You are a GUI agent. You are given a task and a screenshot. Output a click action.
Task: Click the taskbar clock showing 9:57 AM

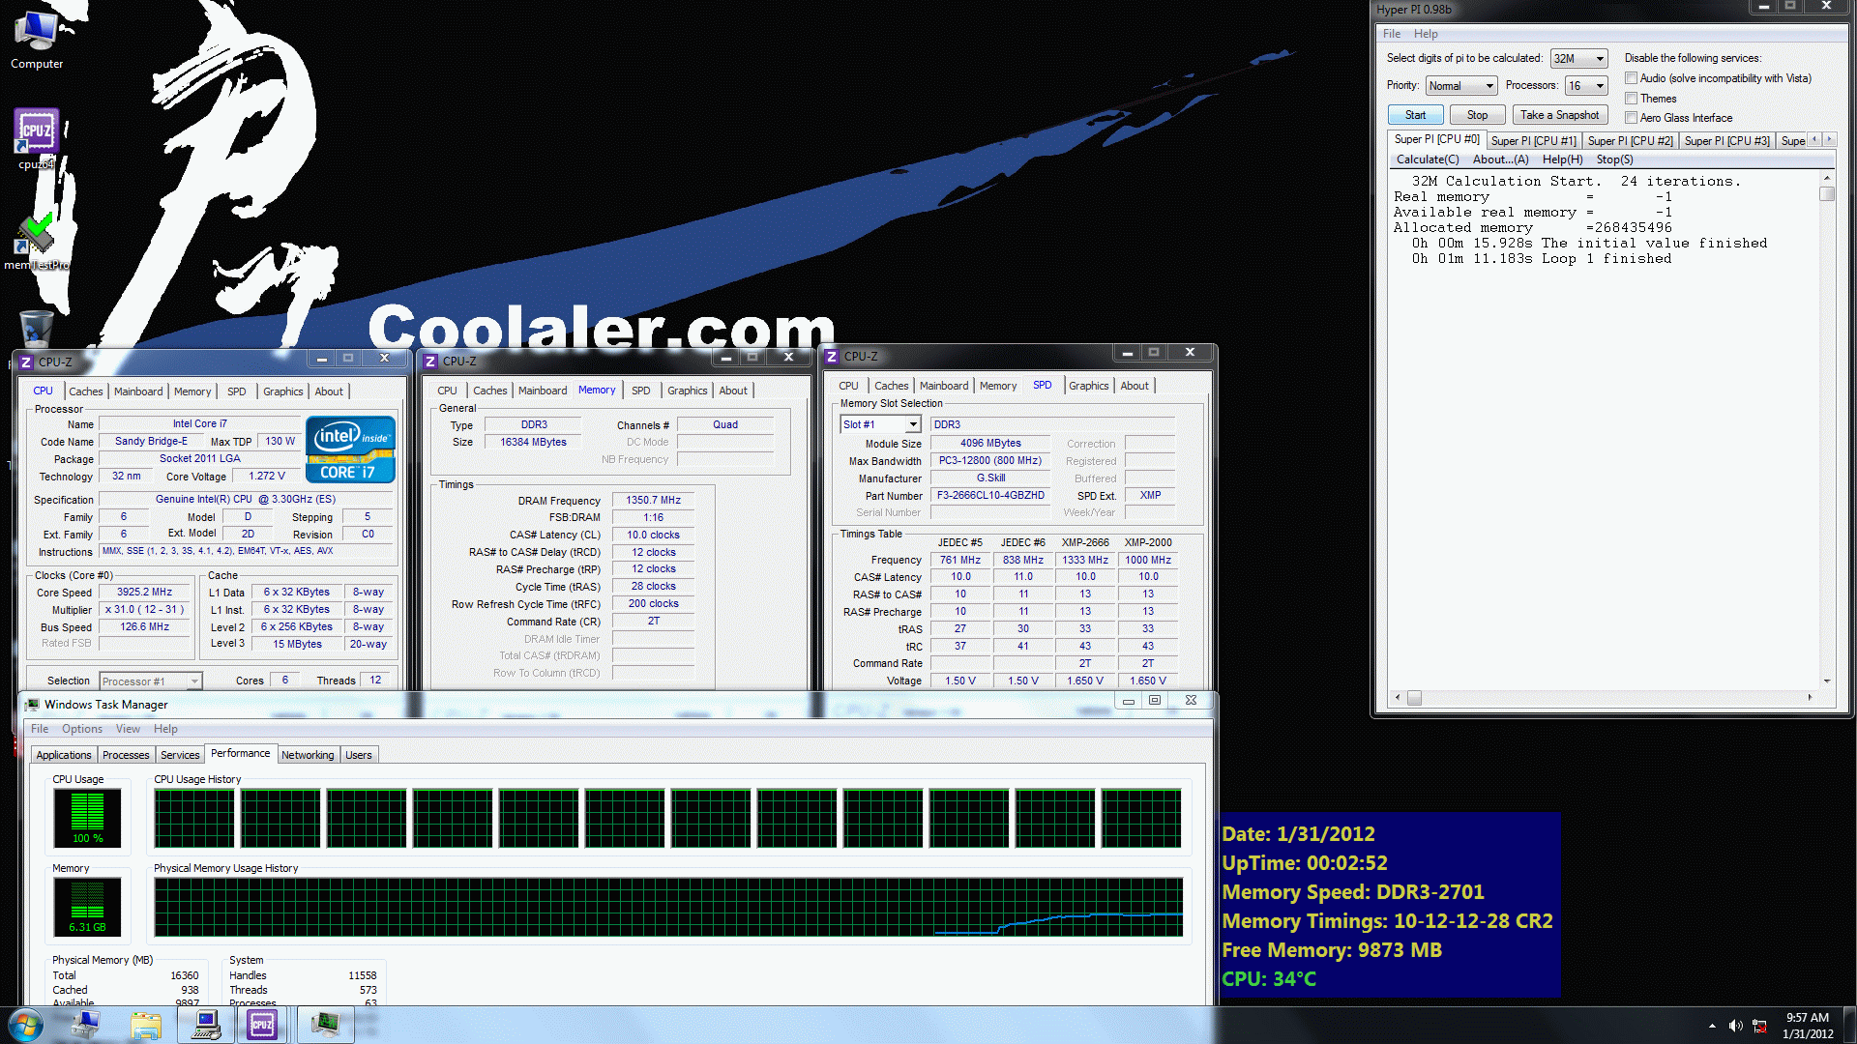click(x=1808, y=1025)
